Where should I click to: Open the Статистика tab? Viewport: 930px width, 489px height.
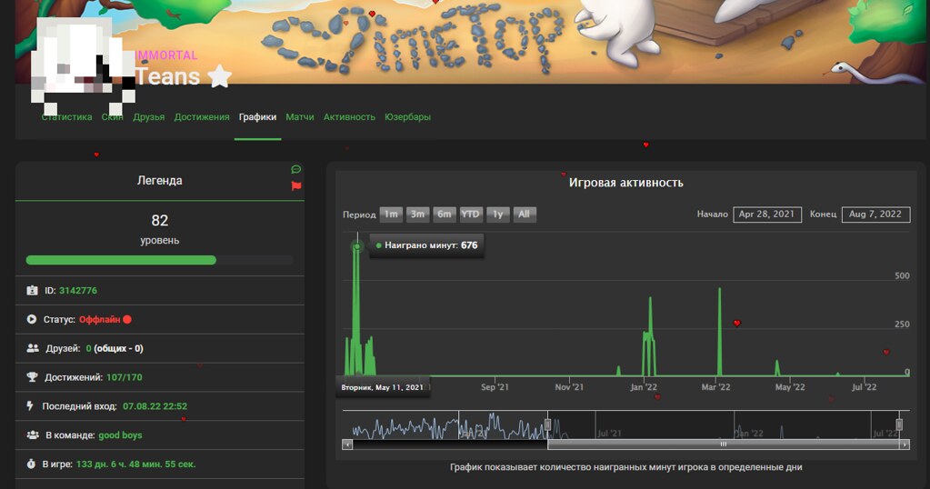click(66, 117)
